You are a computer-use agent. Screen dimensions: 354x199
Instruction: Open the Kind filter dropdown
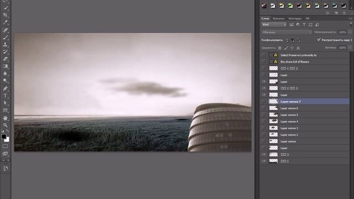coord(274,24)
